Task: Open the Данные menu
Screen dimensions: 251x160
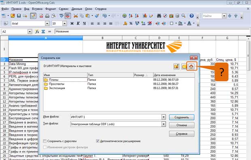Action: 77,9
